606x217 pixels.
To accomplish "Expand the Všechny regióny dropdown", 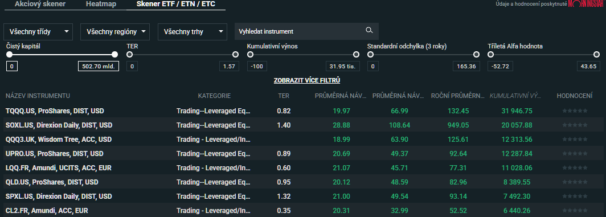I will [x=115, y=32].
